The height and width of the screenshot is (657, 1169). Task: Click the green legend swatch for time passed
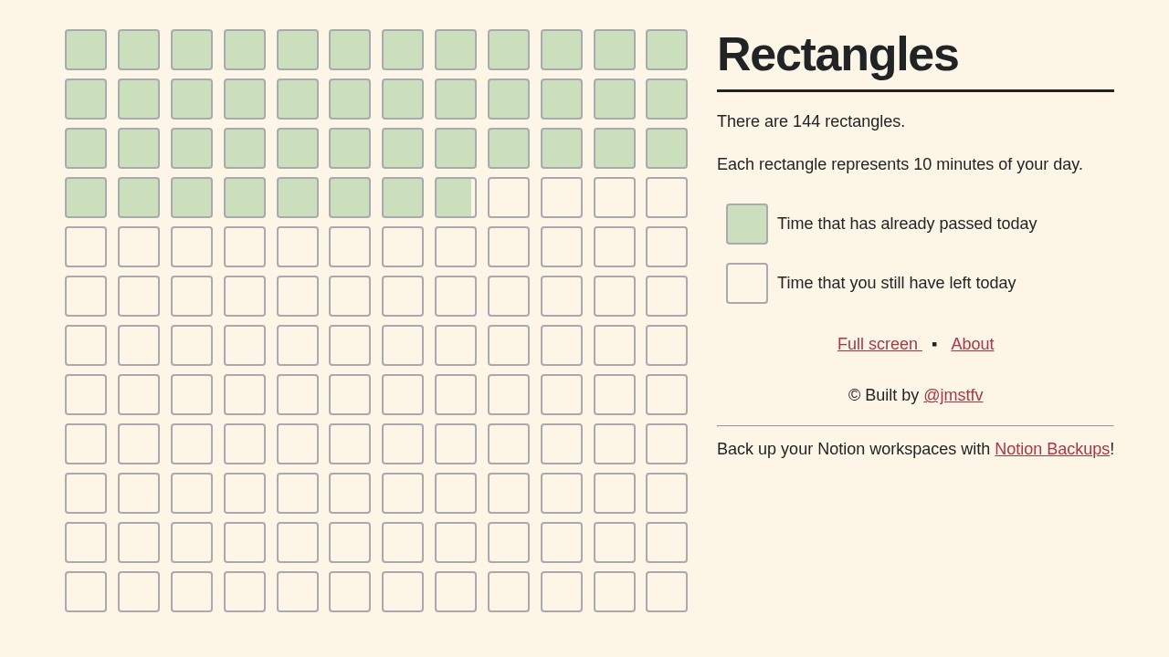click(746, 224)
